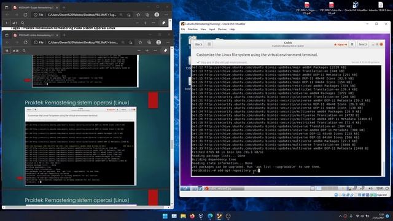This screenshot has width=393, height=221.
Task: Open the ellipsis menu in lower Edge window
Action: pyautogui.click(x=168, y=42)
